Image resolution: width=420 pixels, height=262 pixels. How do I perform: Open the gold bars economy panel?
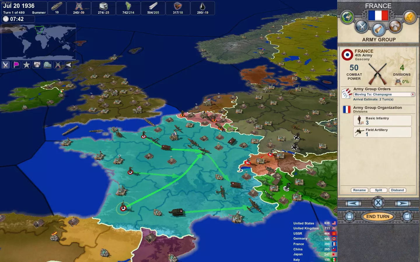409,17
